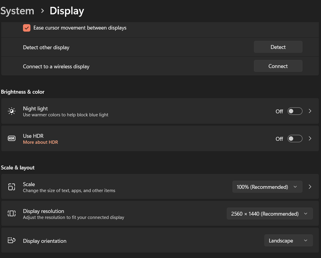Enable the Use HDR toggle
The width and height of the screenshot is (321, 258).
click(x=295, y=139)
